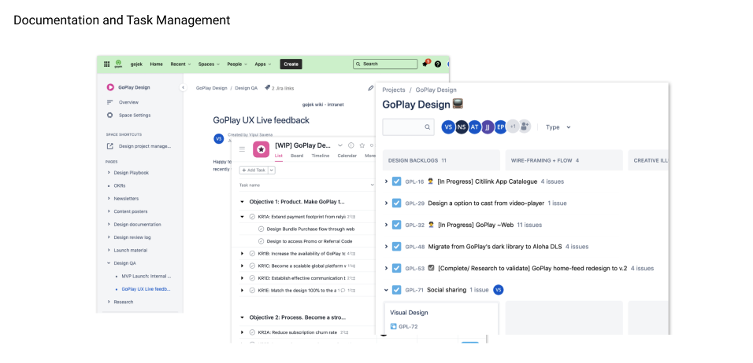Viewport: 753px width, 363px height.
Task: Open the Recent dropdown in Confluence header
Action: tap(180, 64)
